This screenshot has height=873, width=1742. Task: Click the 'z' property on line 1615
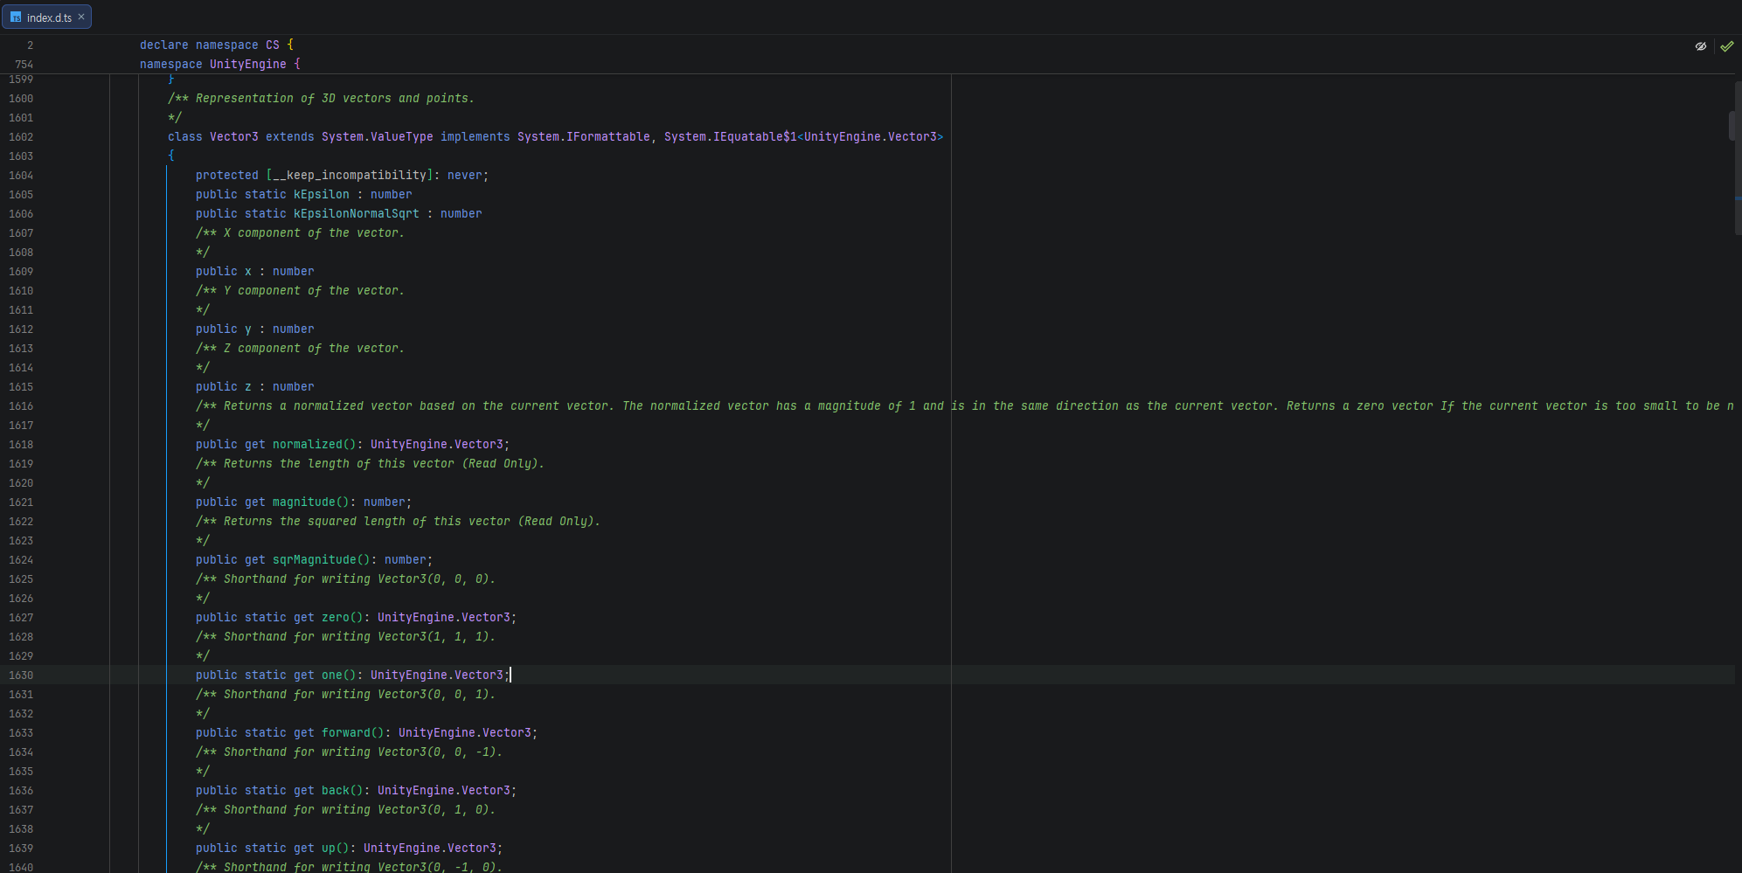click(248, 387)
